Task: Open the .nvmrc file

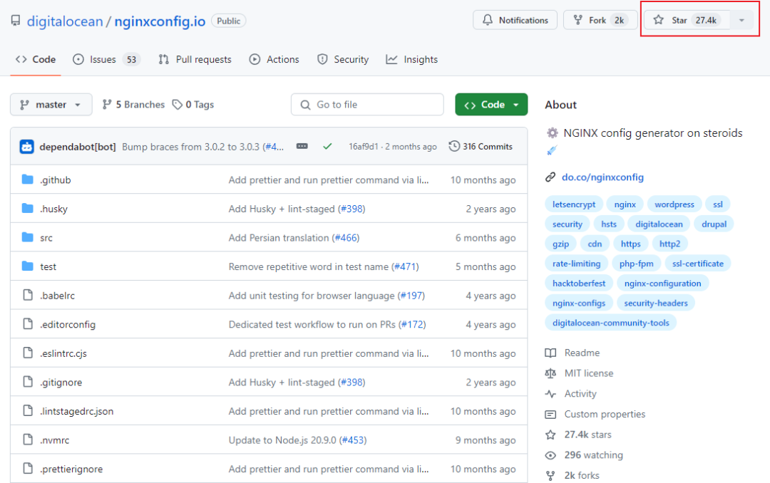Action: click(x=54, y=441)
